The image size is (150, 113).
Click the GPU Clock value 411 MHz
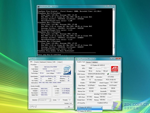pos(89,97)
